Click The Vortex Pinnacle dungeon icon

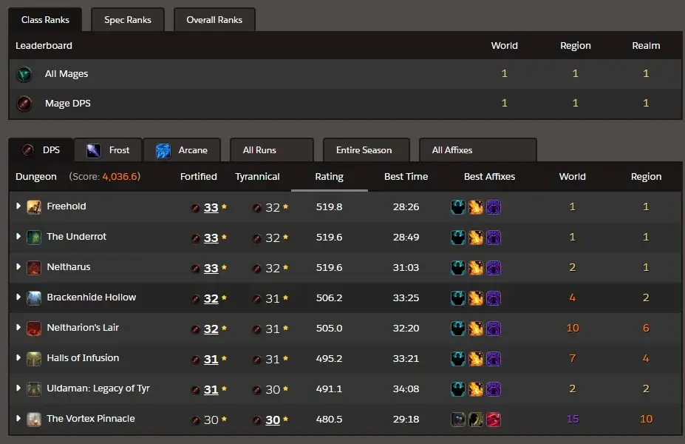pos(34,419)
